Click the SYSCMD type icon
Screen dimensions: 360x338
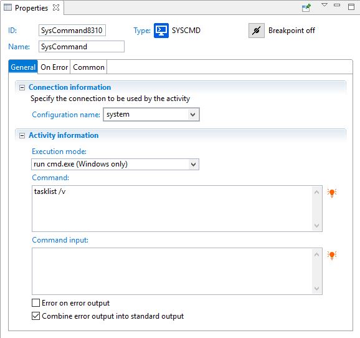tap(161, 31)
